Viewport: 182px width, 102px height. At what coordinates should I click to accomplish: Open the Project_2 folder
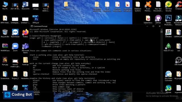pos(15,75)
